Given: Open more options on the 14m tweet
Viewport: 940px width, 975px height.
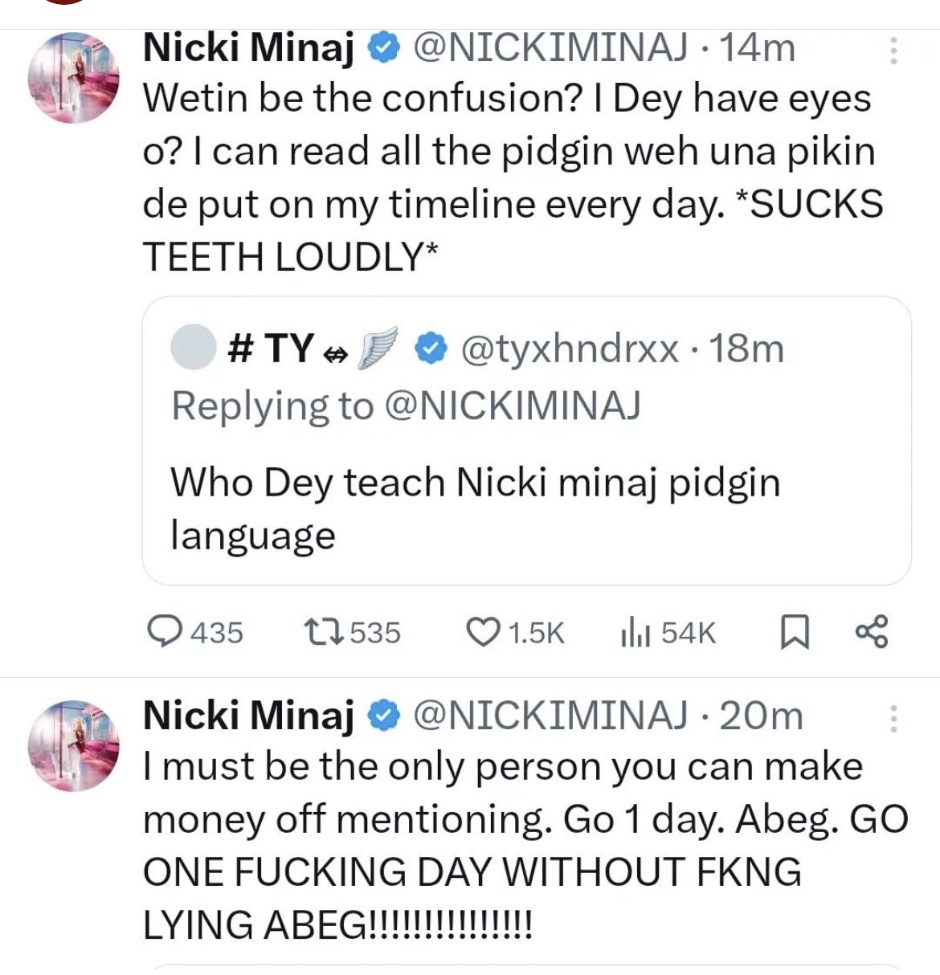Looking at the screenshot, I should pyautogui.click(x=893, y=50).
